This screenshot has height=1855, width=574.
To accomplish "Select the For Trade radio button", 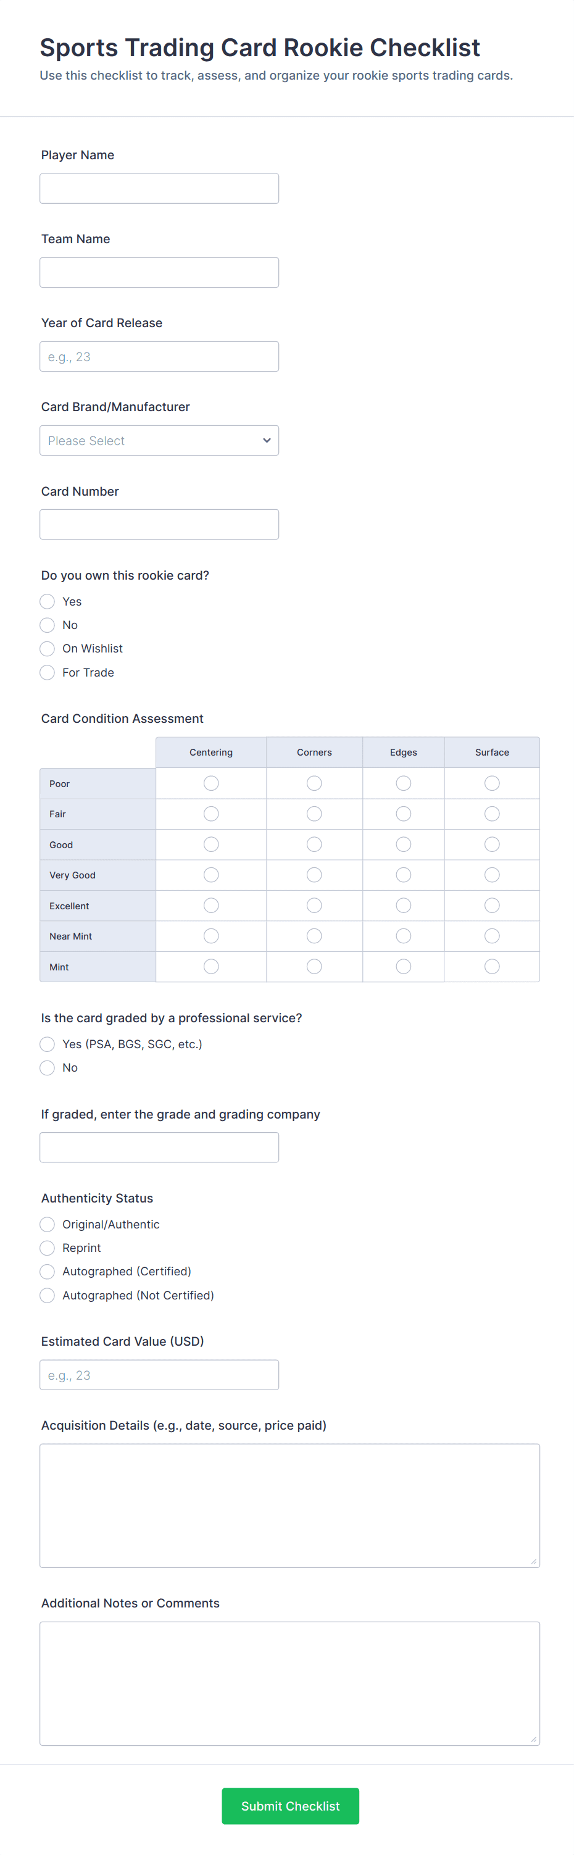I will coord(48,673).
